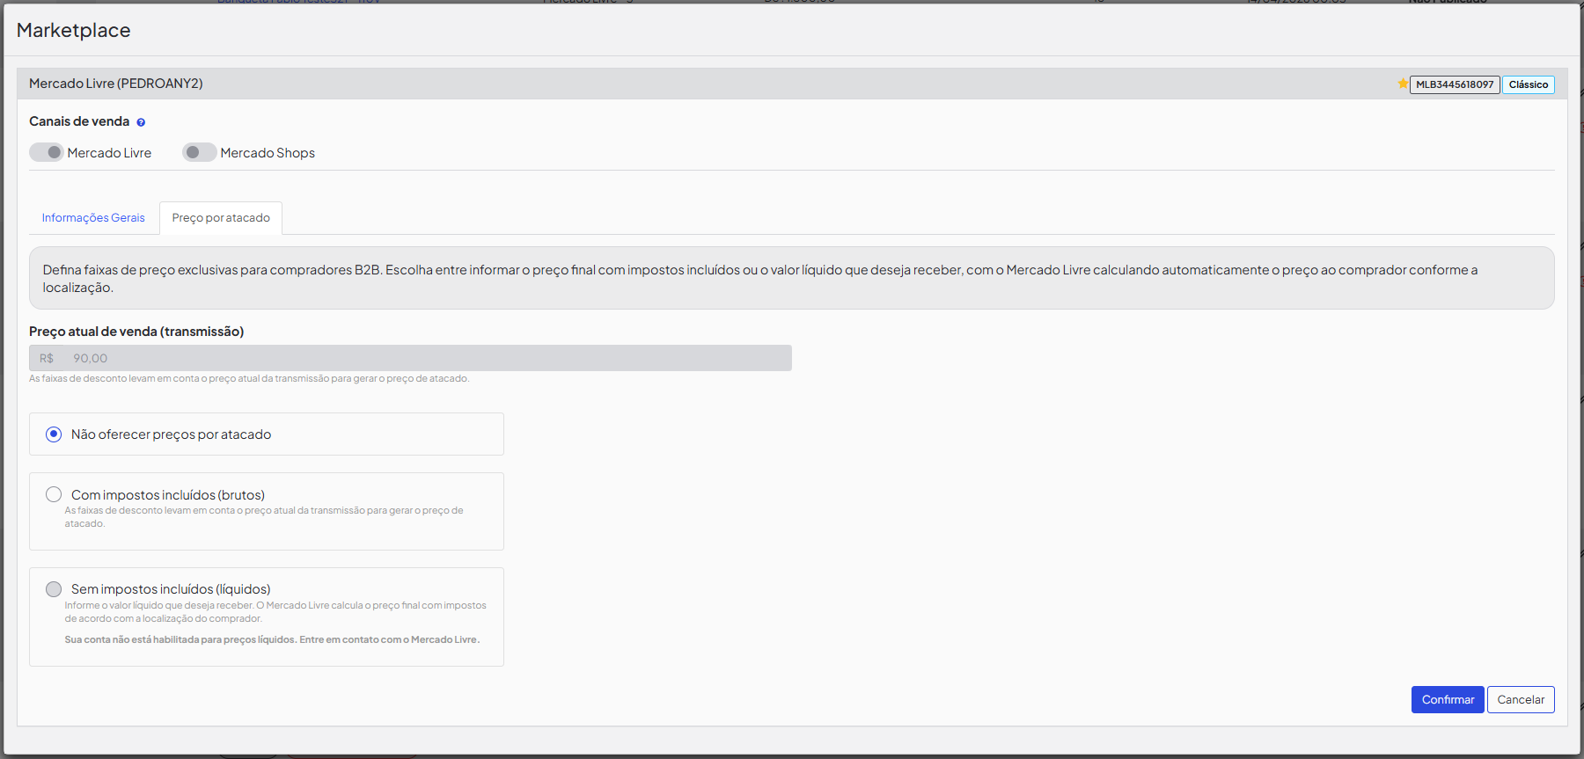Click the help icon beside Canais de venda
Screen dimensions: 1584x759
(141, 122)
